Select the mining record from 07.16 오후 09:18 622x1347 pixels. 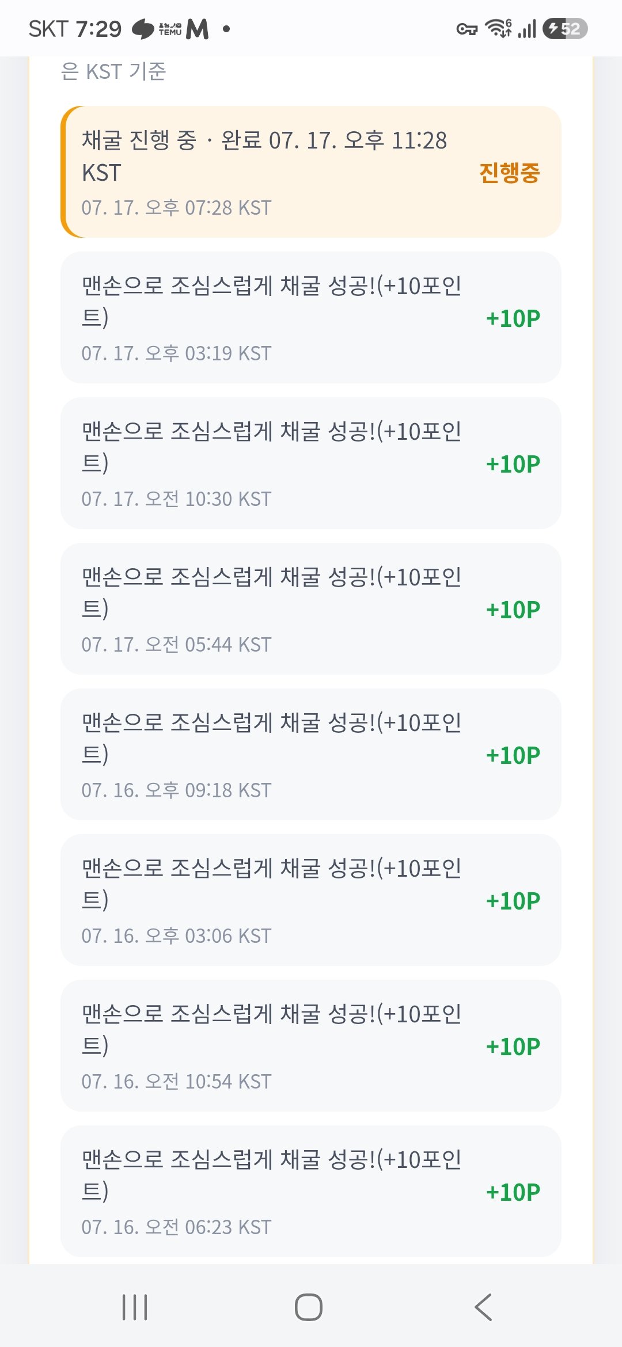[311, 754]
